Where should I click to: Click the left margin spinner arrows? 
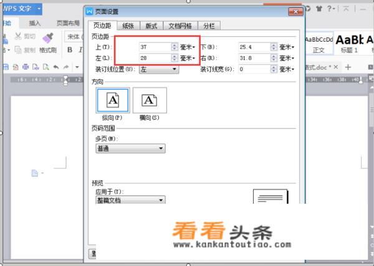click(175, 58)
